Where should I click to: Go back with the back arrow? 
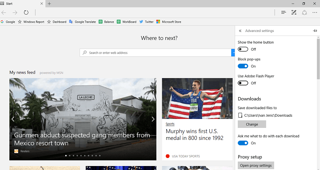tap(4, 12)
